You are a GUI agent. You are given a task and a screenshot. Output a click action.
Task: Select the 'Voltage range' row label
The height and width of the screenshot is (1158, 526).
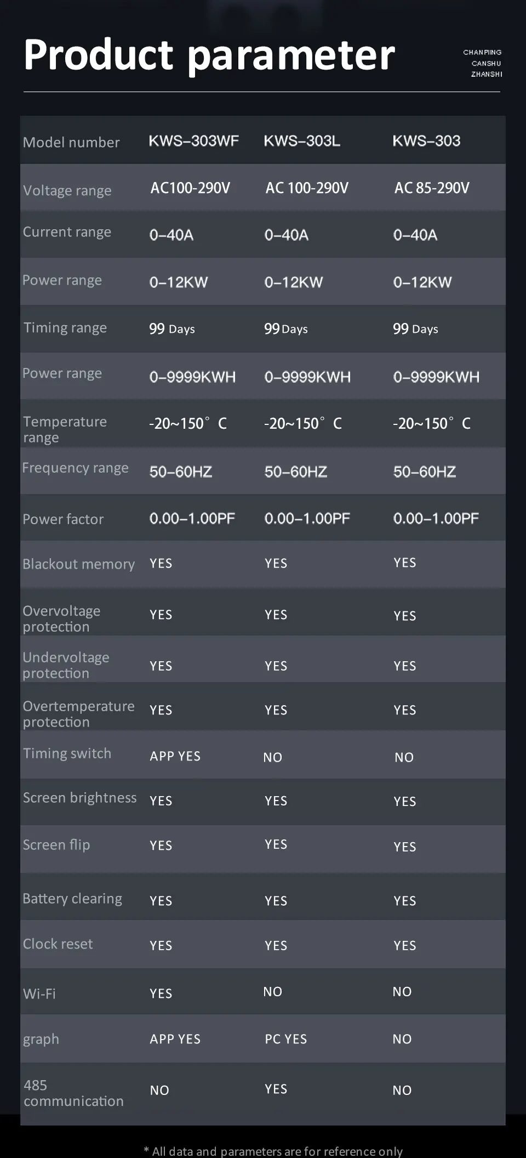(x=67, y=191)
